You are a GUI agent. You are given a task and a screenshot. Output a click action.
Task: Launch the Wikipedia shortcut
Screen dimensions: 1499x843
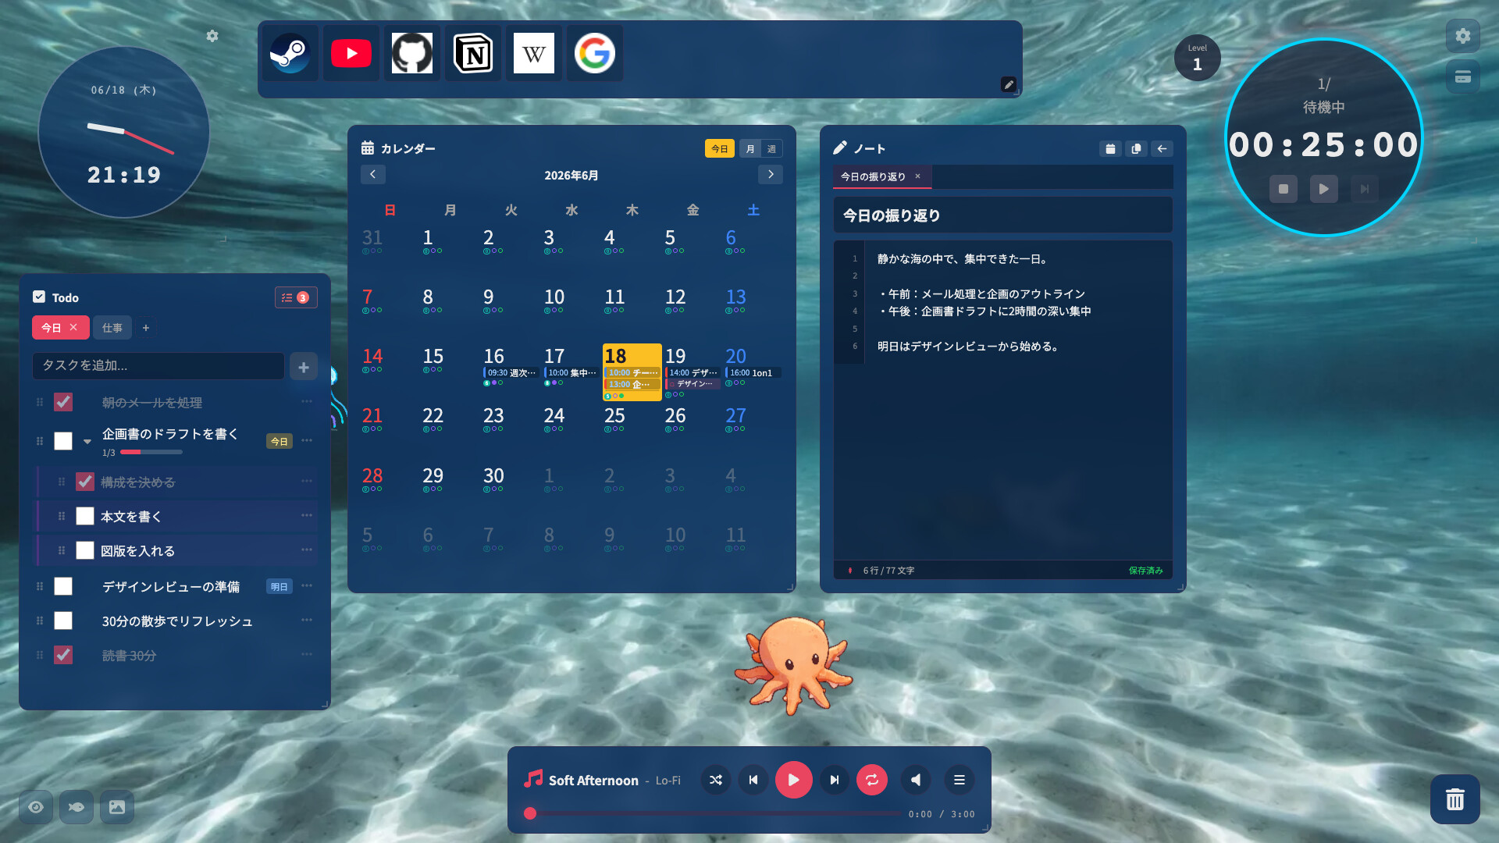[534, 53]
